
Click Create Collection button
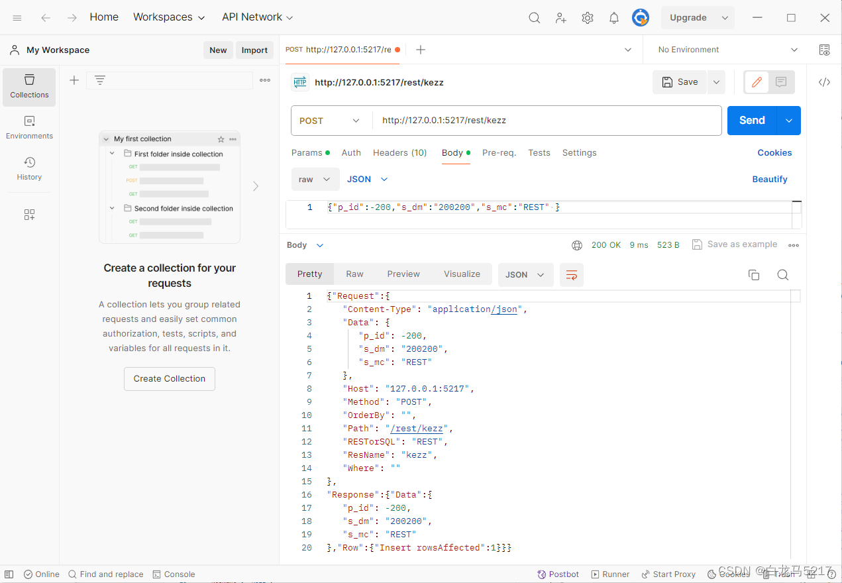point(170,379)
